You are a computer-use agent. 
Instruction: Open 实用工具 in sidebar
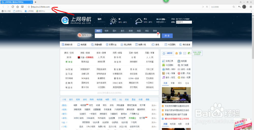168,61
